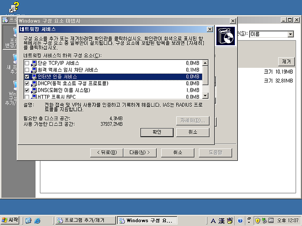Open the desktop shortcut icon with question mark

(x=14, y=7)
